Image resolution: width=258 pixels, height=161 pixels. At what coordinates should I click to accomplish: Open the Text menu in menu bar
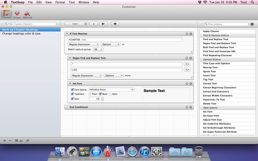(x=72, y=2)
